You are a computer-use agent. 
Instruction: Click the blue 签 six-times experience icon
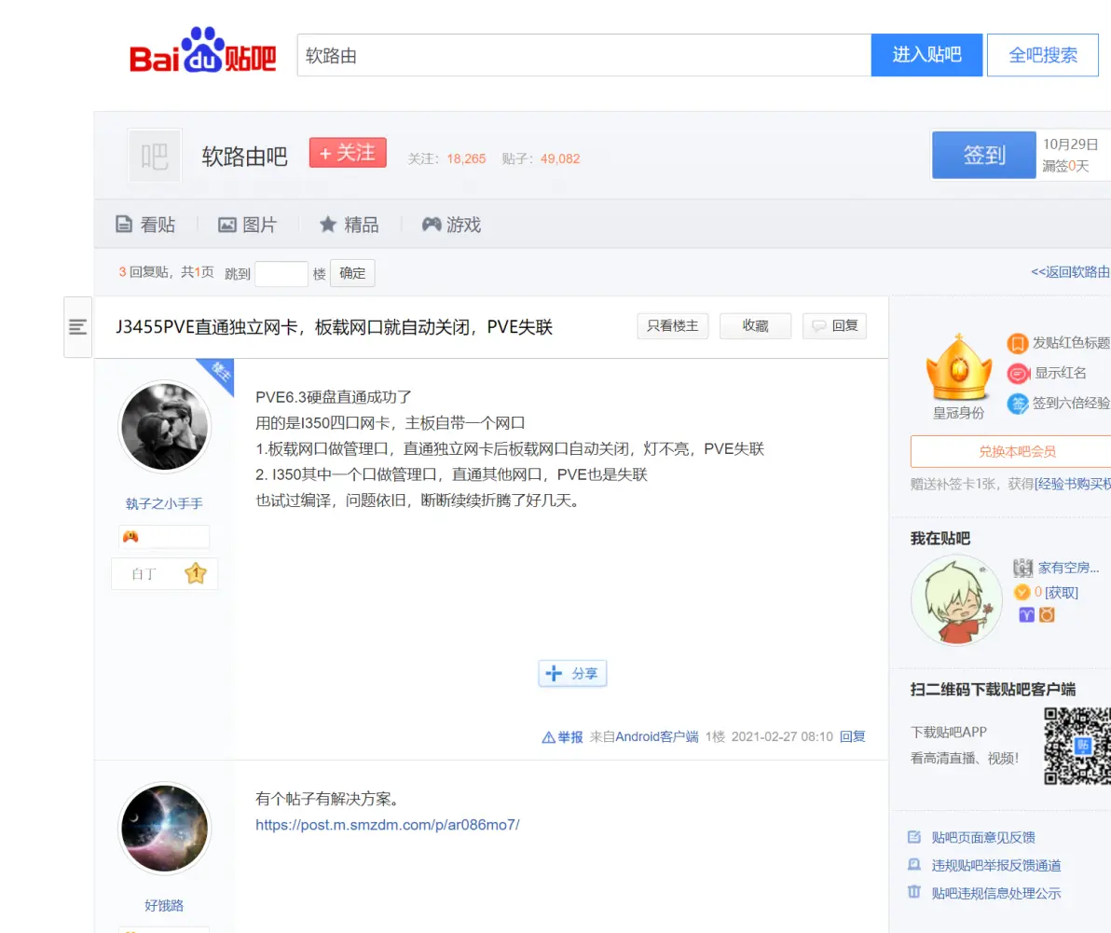[x=1018, y=404]
